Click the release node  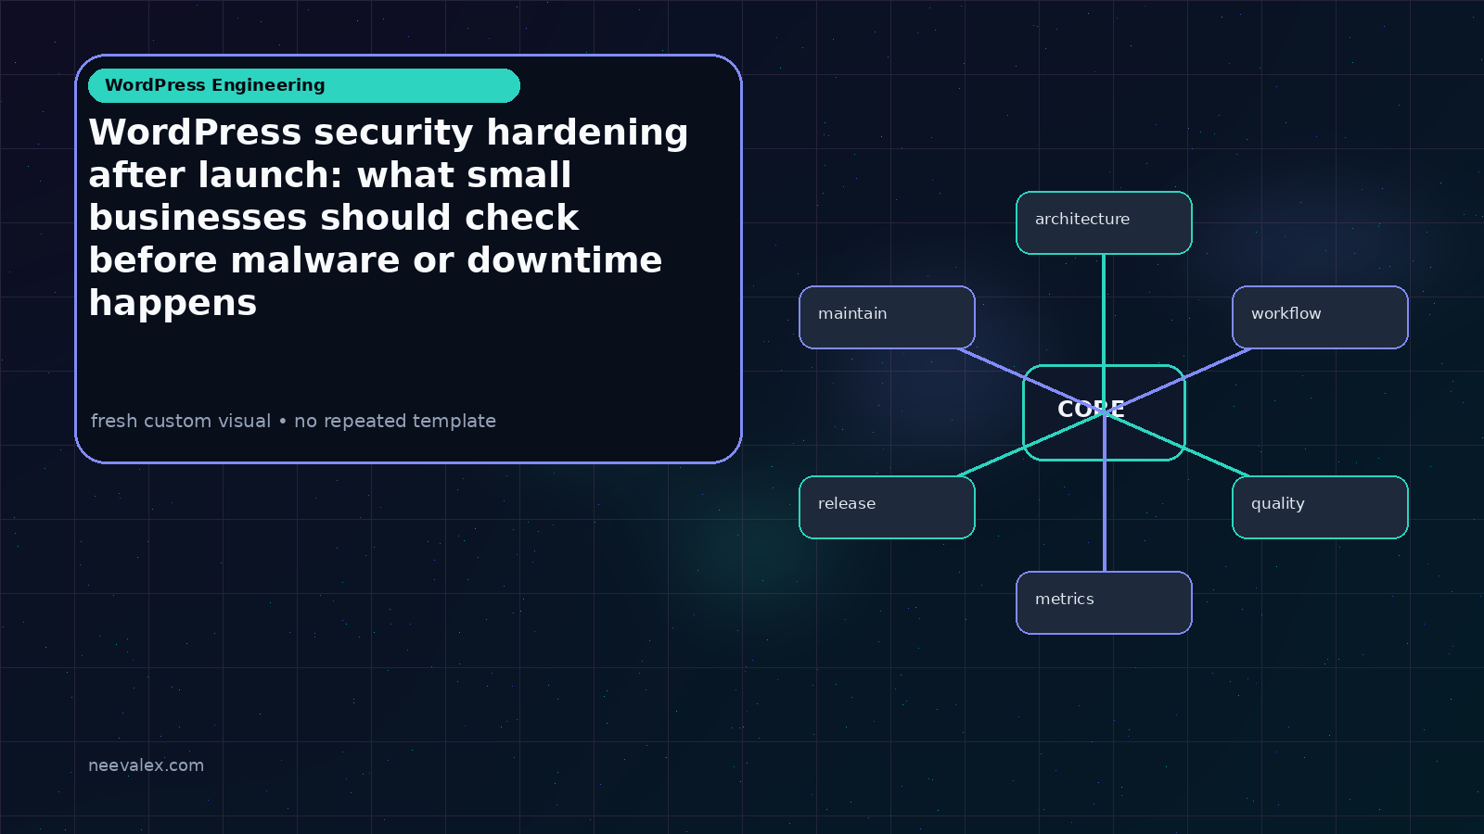pyautogui.click(x=887, y=507)
